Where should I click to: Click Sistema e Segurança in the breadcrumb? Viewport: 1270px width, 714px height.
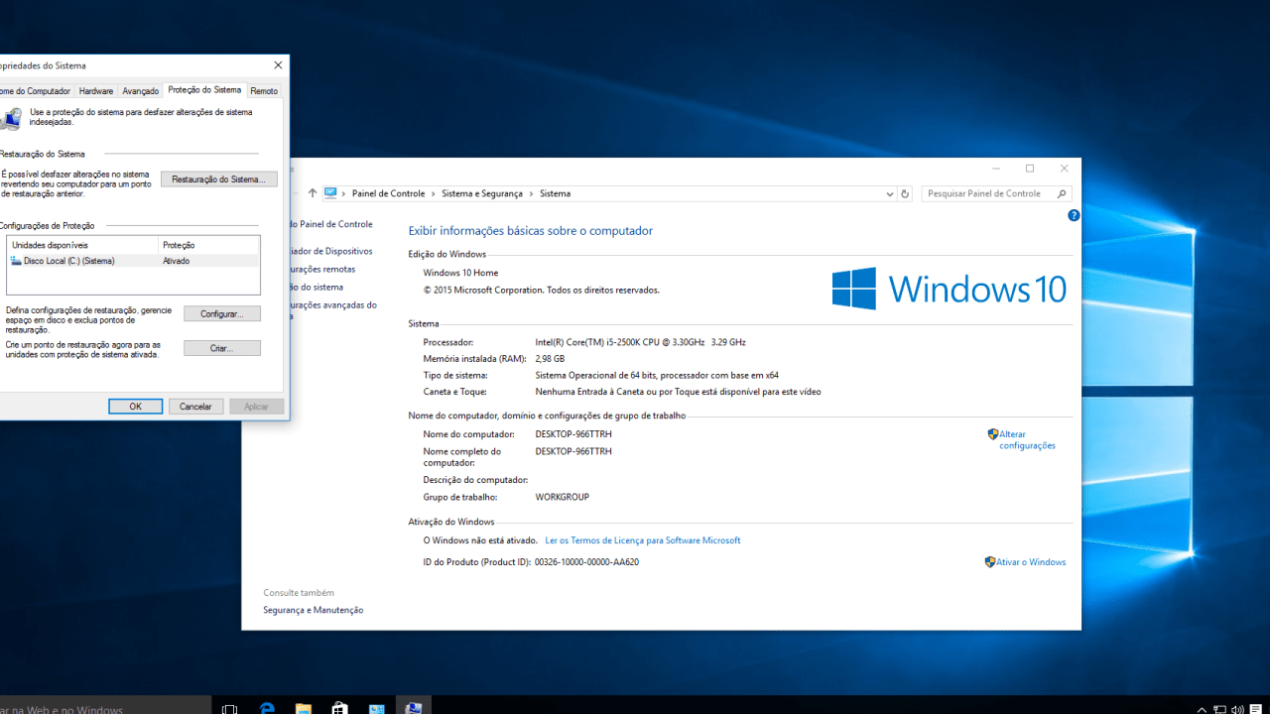pos(482,194)
